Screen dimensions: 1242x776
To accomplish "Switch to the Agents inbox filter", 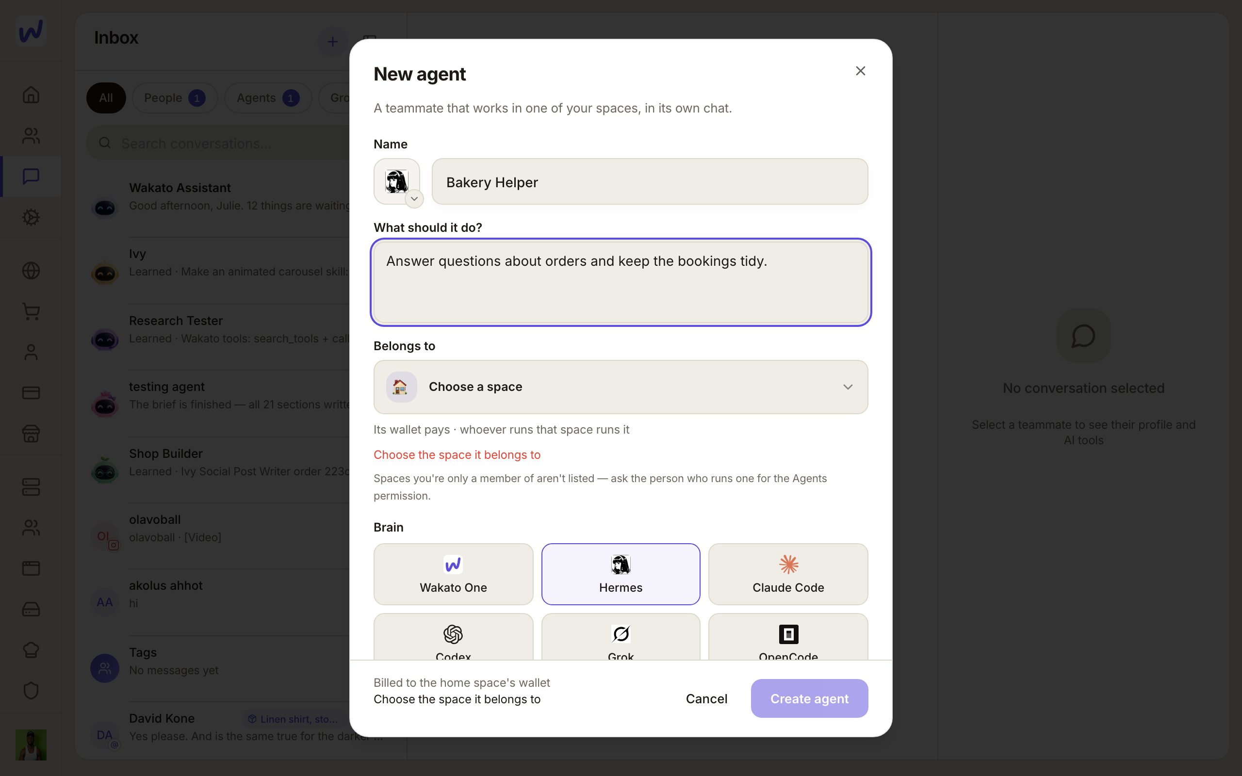I will click(268, 97).
